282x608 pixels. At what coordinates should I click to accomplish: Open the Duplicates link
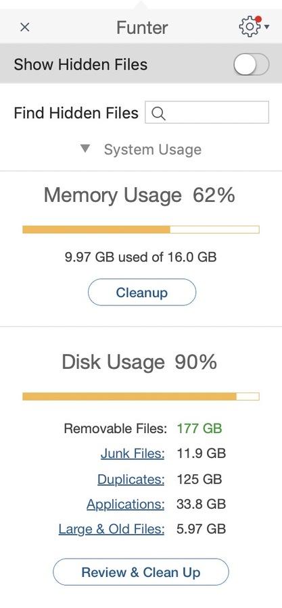tap(131, 479)
